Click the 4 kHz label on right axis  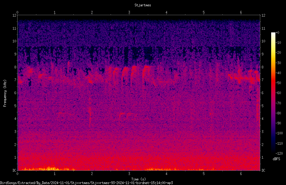pyautogui.click(x=263, y=119)
